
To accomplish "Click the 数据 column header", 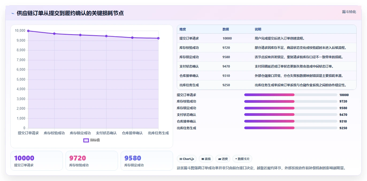I will pos(226,29).
